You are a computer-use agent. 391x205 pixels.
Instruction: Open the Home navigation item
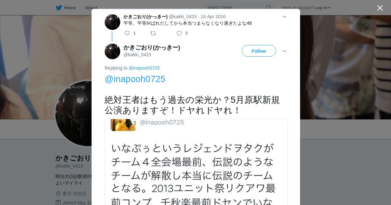66,8
